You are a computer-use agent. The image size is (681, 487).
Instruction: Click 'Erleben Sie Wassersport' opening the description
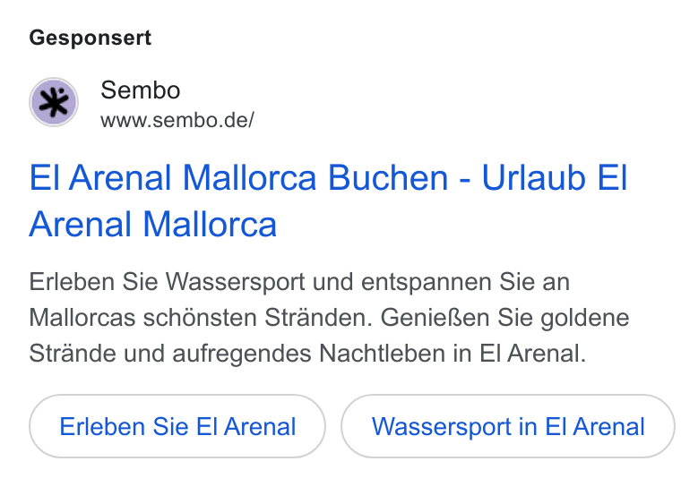(167, 282)
